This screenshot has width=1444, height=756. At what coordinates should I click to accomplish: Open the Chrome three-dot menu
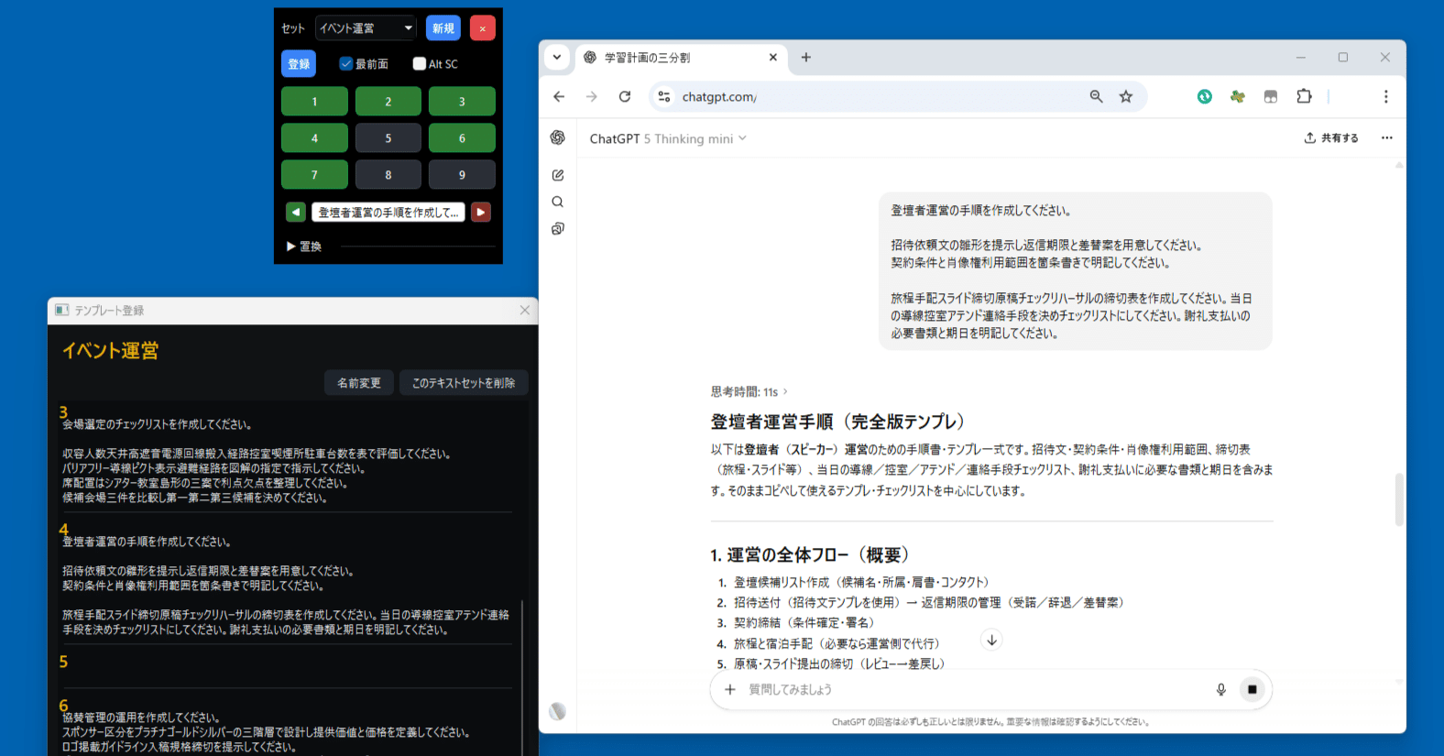[1385, 96]
